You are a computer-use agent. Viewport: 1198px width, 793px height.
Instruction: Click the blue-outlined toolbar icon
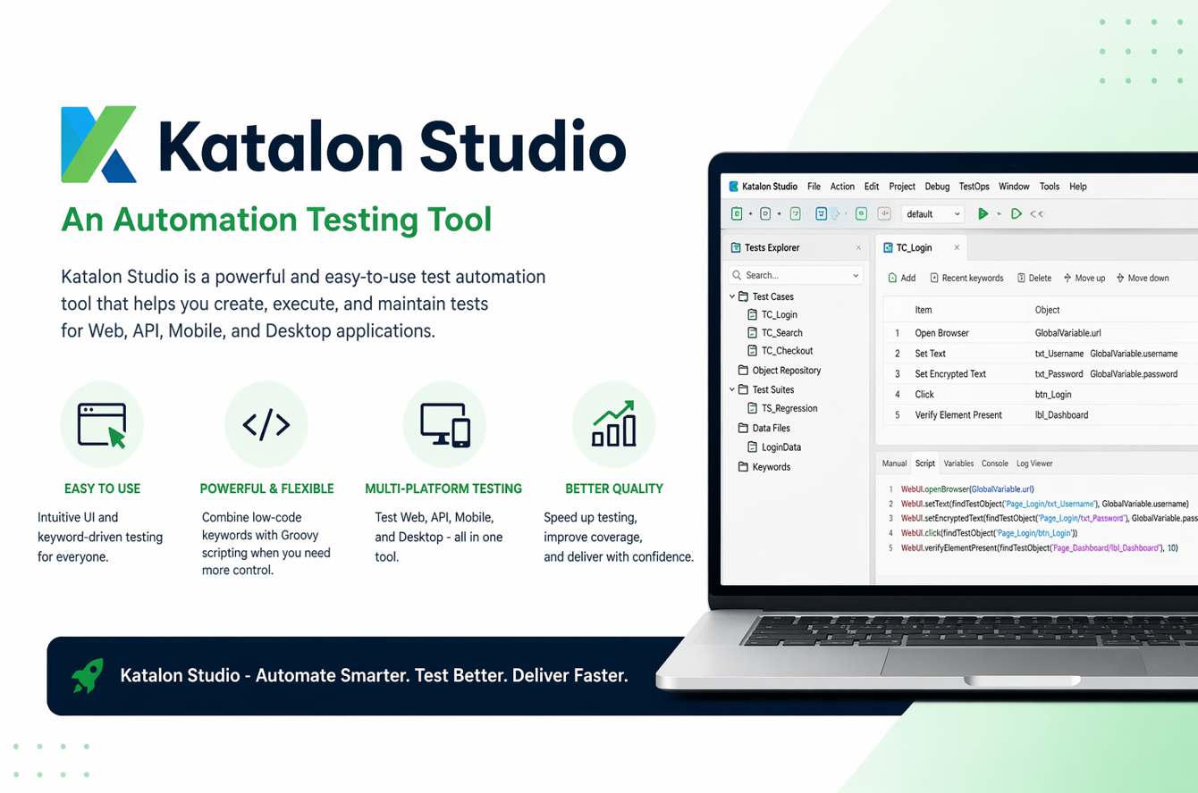click(x=821, y=214)
